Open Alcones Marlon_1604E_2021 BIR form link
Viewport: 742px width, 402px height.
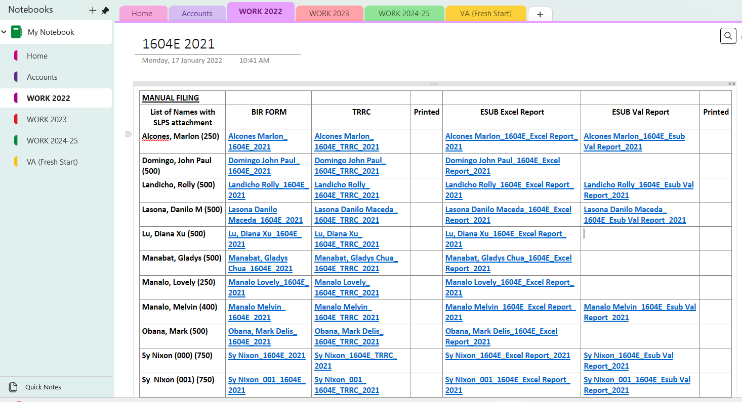(x=258, y=141)
